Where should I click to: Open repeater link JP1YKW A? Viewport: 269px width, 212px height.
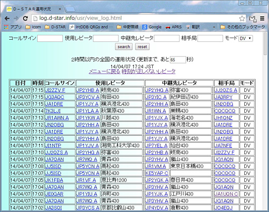88,118
